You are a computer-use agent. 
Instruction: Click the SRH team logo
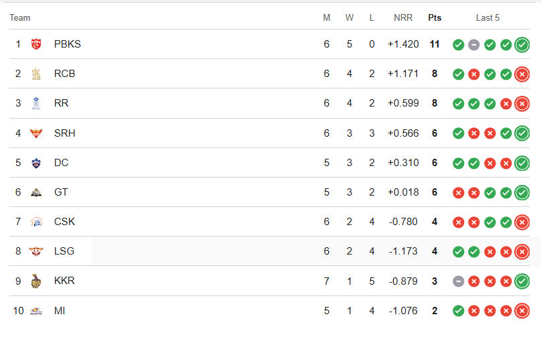coord(36,133)
